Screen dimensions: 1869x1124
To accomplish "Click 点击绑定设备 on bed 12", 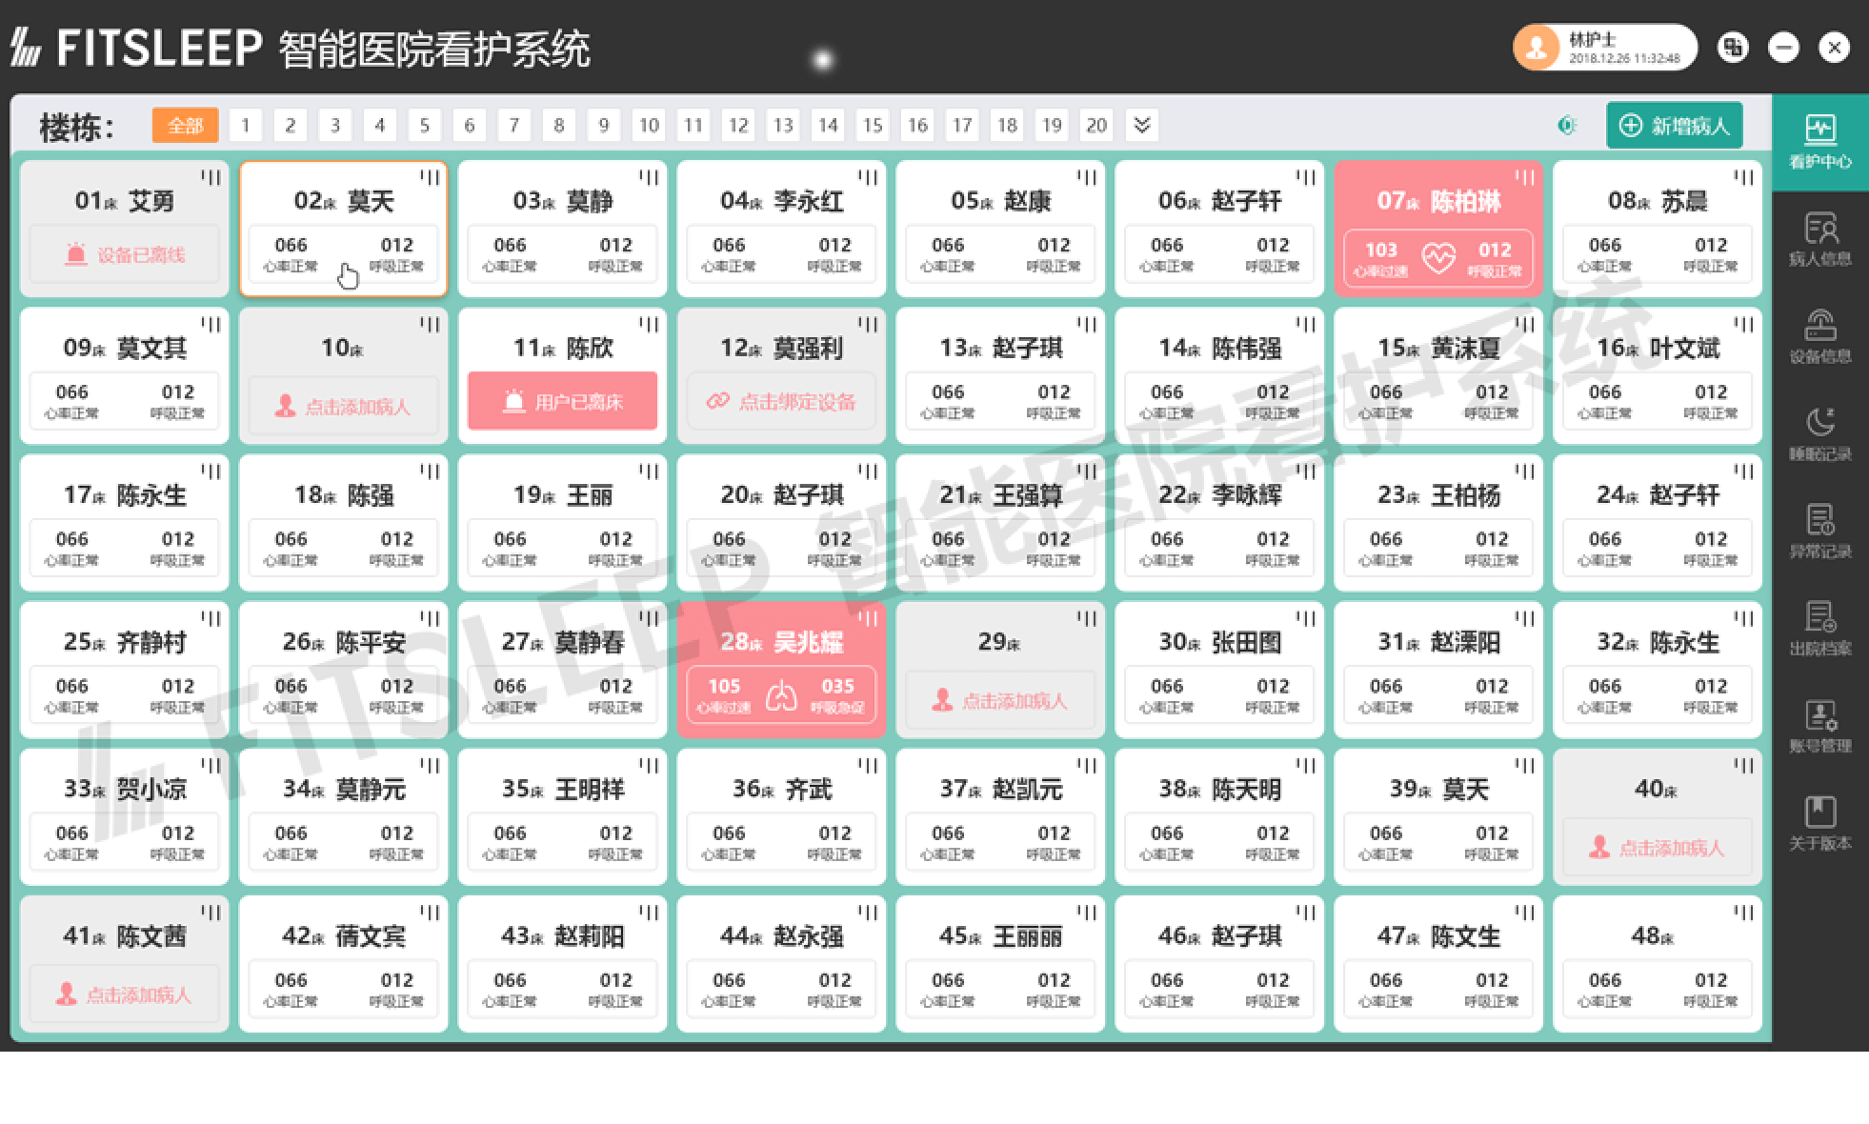I will point(781,402).
